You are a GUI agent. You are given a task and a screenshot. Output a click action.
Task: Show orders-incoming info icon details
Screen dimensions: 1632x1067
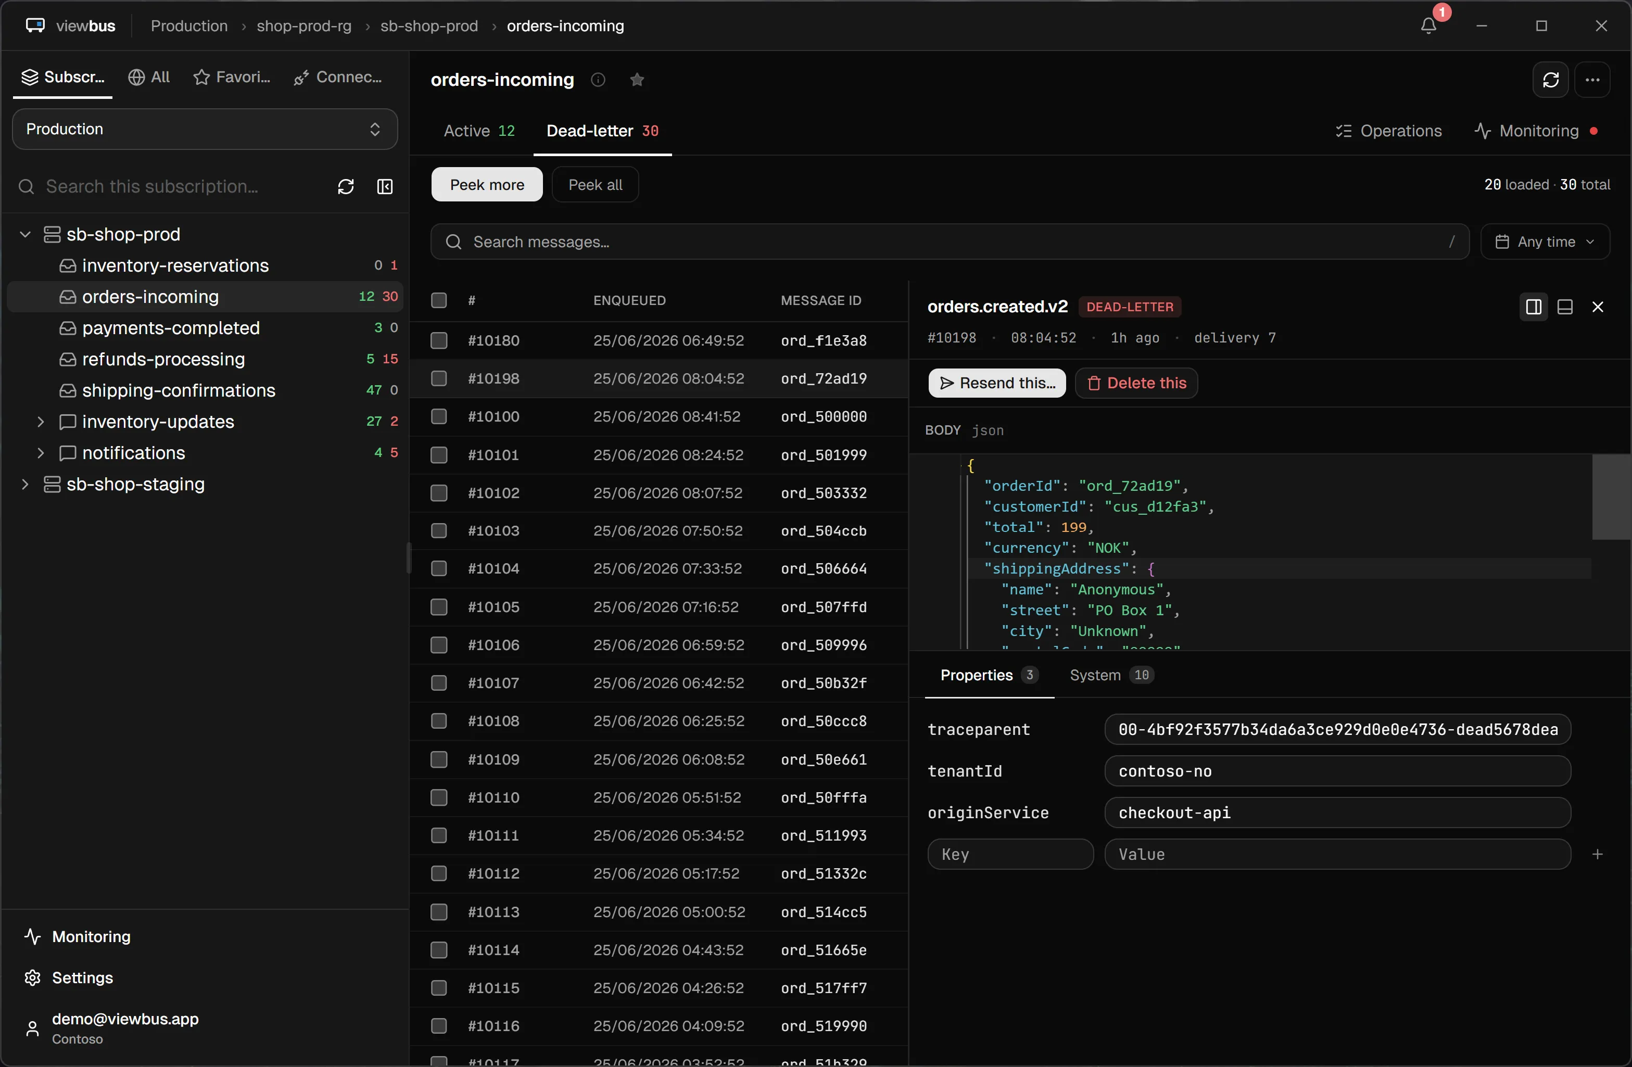[598, 80]
